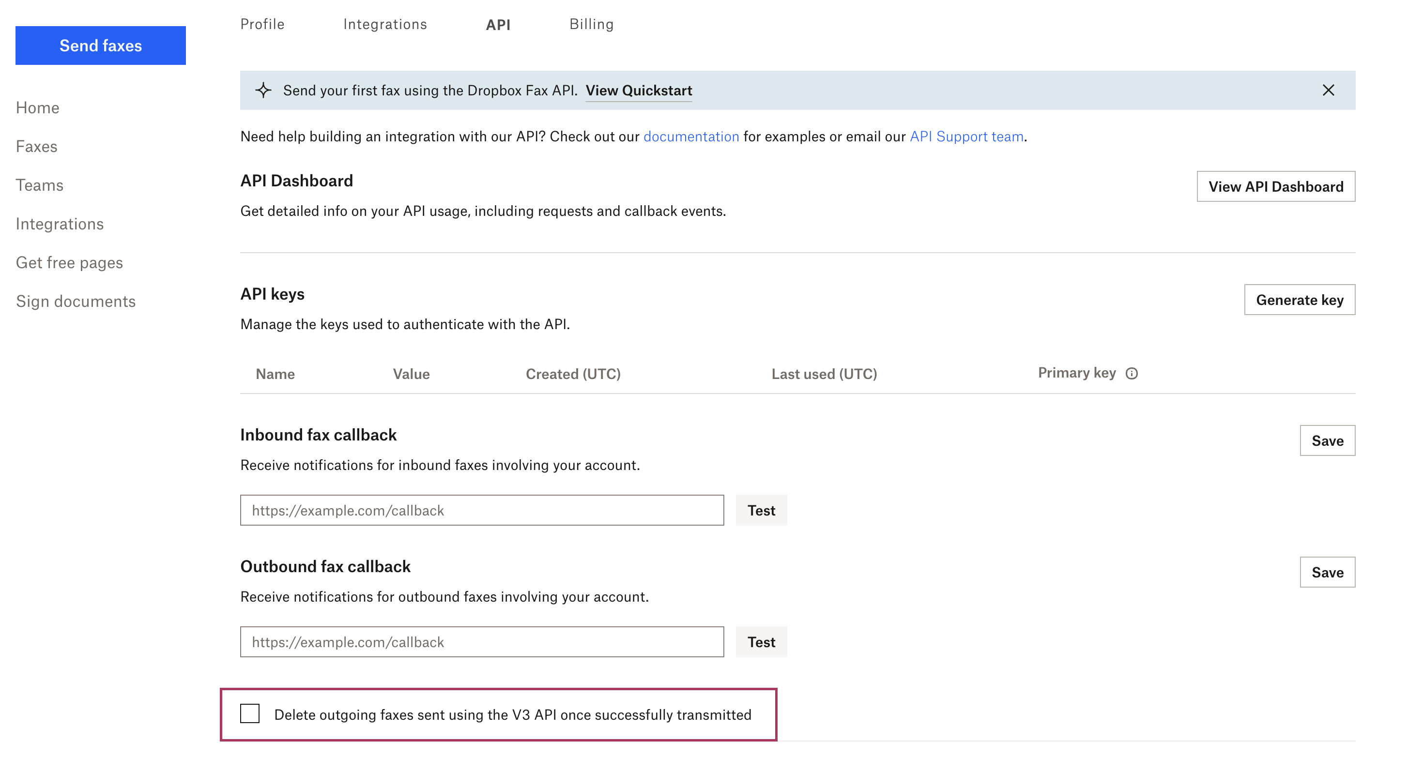Image resolution: width=1408 pixels, height=757 pixels.
Task: Switch to the Profile tab
Action: pyautogui.click(x=262, y=24)
